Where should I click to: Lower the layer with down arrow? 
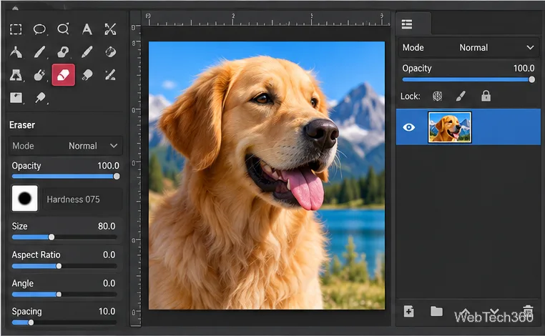[494, 311]
